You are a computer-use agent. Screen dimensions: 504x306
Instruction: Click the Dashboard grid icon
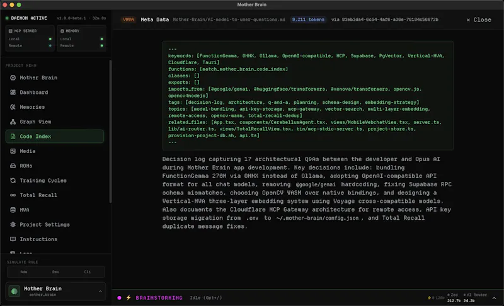(x=13, y=93)
